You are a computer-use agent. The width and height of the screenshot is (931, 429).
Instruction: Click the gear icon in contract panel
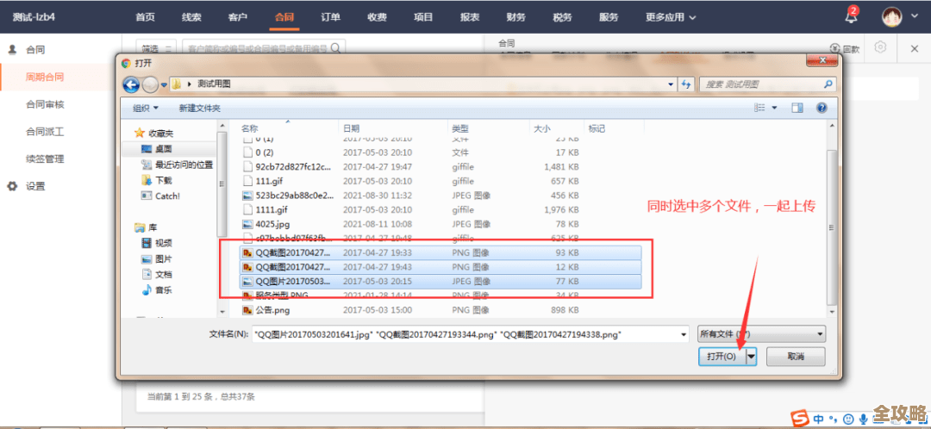coord(880,47)
